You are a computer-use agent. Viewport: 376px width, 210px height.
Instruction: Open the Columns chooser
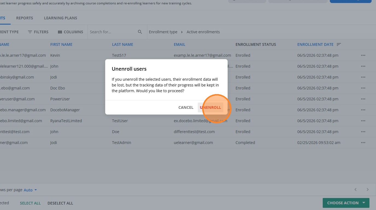[70, 32]
